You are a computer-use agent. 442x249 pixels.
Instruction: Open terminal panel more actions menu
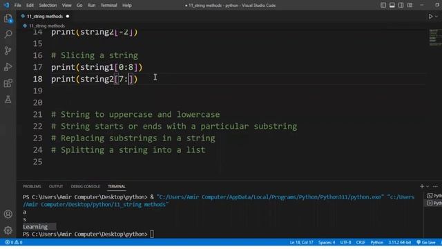(x=435, y=186)
